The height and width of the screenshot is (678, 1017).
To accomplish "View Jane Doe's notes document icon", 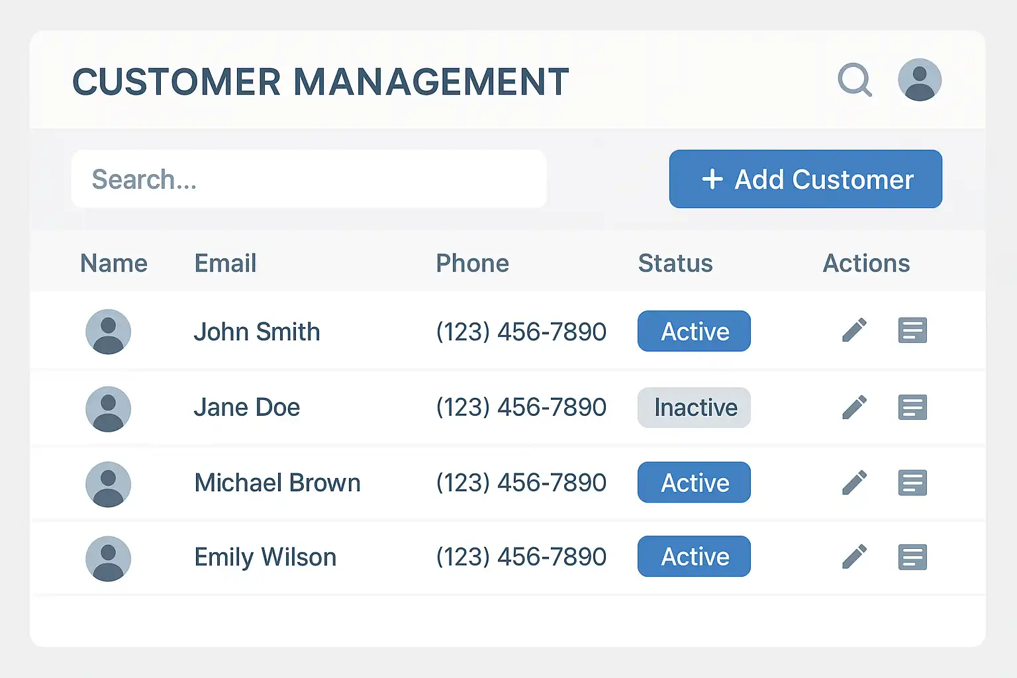I will click(912, 407).
